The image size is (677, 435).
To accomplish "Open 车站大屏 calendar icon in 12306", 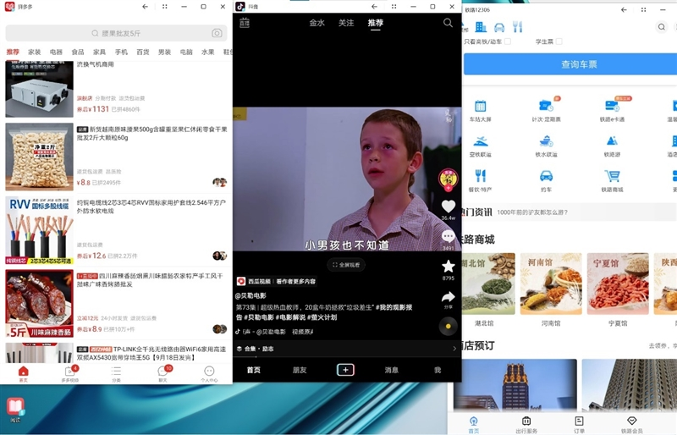I will [x=480, y=106].
